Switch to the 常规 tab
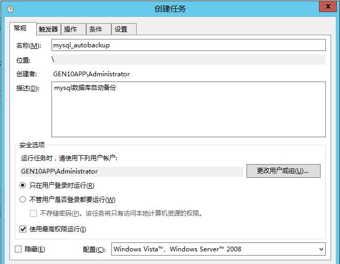The height and width of the screenshot is (264, 340). click(x=23, y=28)
